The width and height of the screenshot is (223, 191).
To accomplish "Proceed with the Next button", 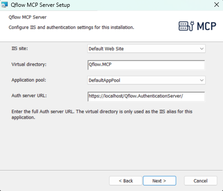I will [x=159, y=181].
